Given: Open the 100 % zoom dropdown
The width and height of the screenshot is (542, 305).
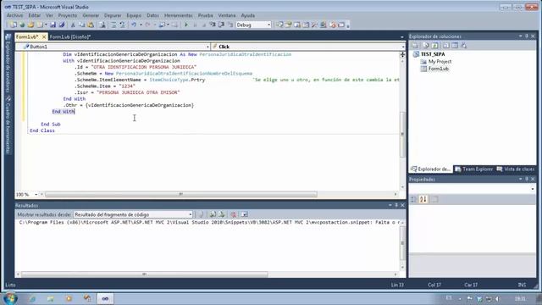Looking at the screenshot, I should click(36, 195).
